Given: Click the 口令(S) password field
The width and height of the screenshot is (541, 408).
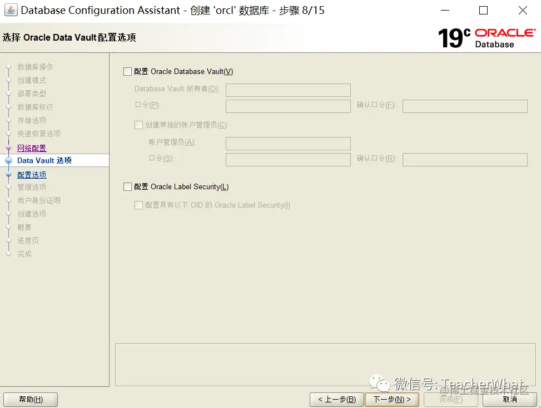Looking at the screenshot, I should tap(288, 160).
